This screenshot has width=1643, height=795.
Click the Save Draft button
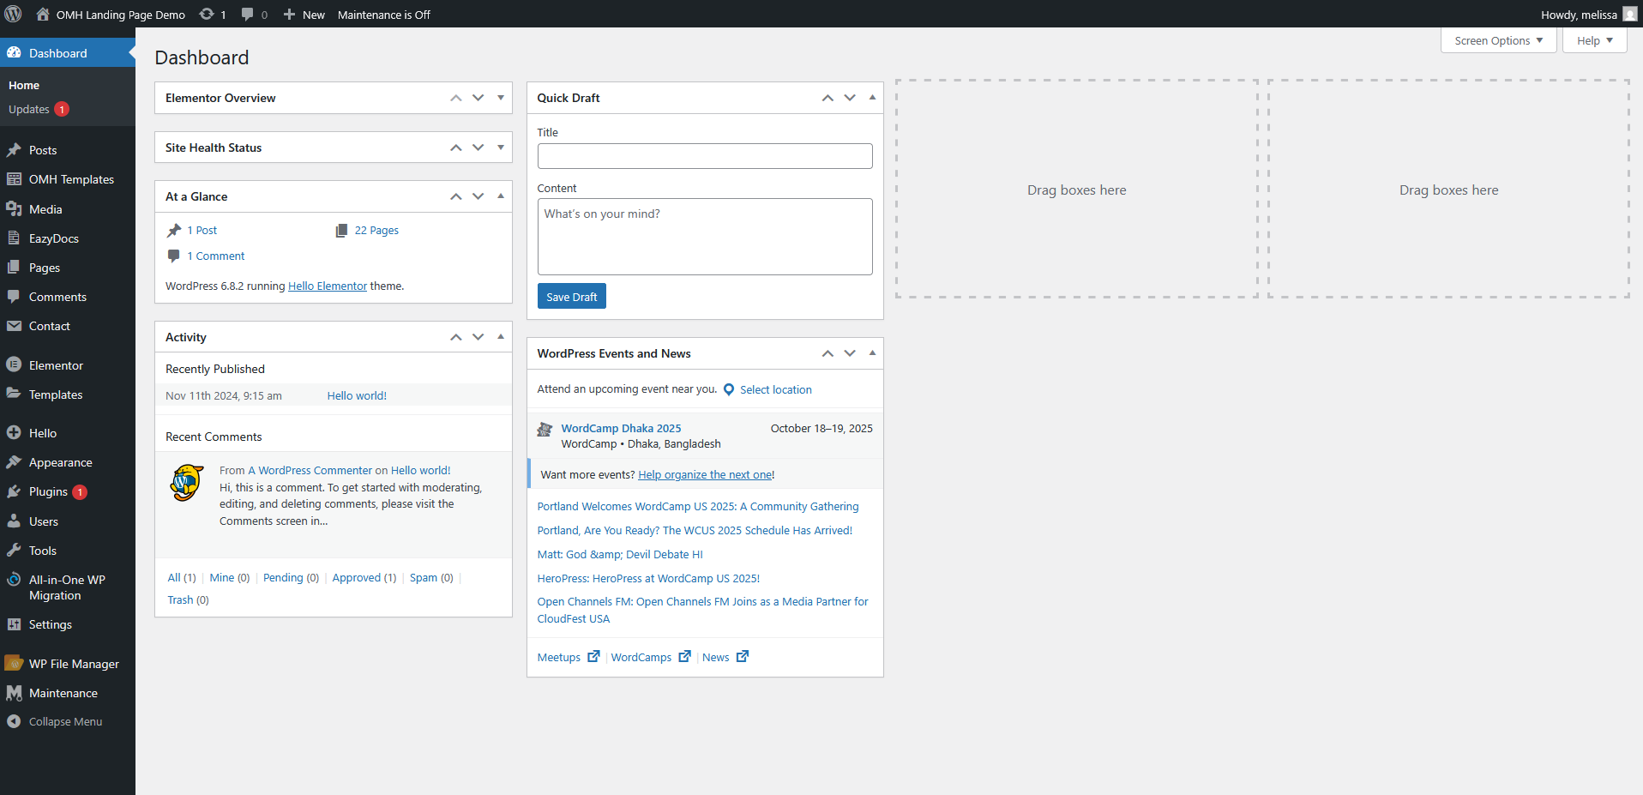coord(571,297)
